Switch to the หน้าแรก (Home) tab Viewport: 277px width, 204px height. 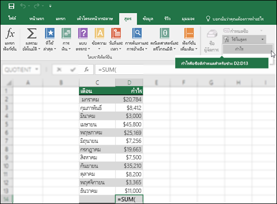point(37,19)
